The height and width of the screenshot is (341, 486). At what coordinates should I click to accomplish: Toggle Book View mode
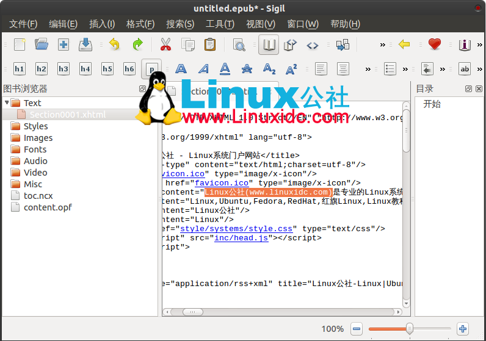(x=269, y=45)
